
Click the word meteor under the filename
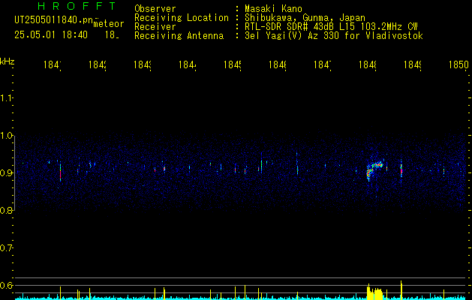click(x=109, y=24)
